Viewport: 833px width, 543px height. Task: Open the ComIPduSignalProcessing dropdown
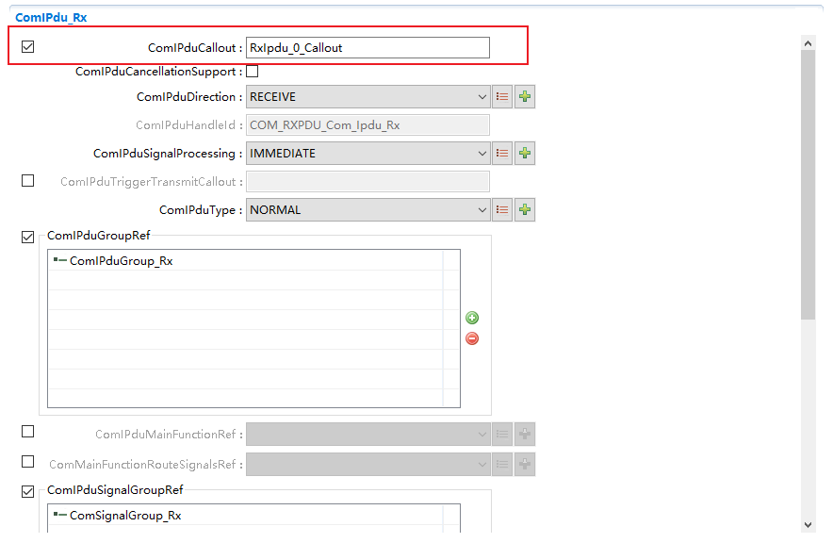coord(367,154)
